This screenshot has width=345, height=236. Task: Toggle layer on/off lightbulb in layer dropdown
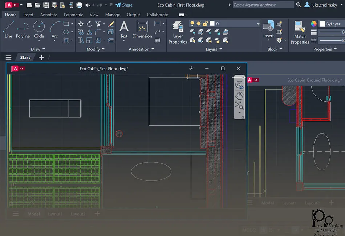click(x=192, y=24)
